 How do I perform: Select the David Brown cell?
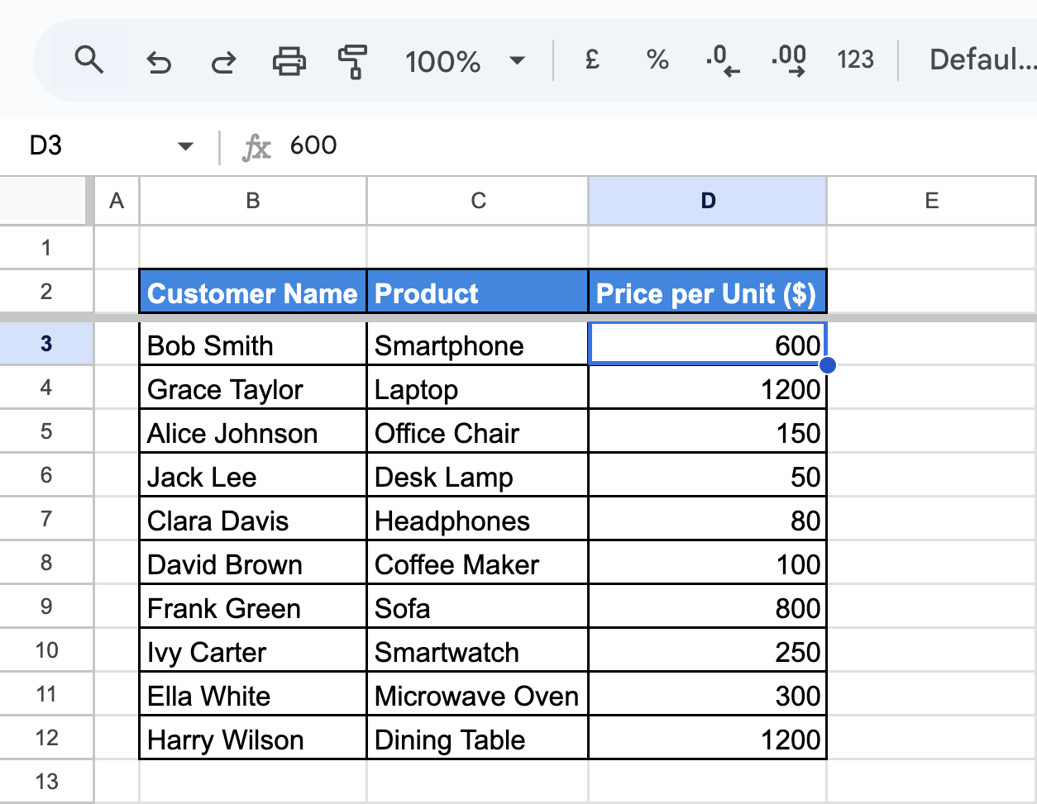pos(253,563)
